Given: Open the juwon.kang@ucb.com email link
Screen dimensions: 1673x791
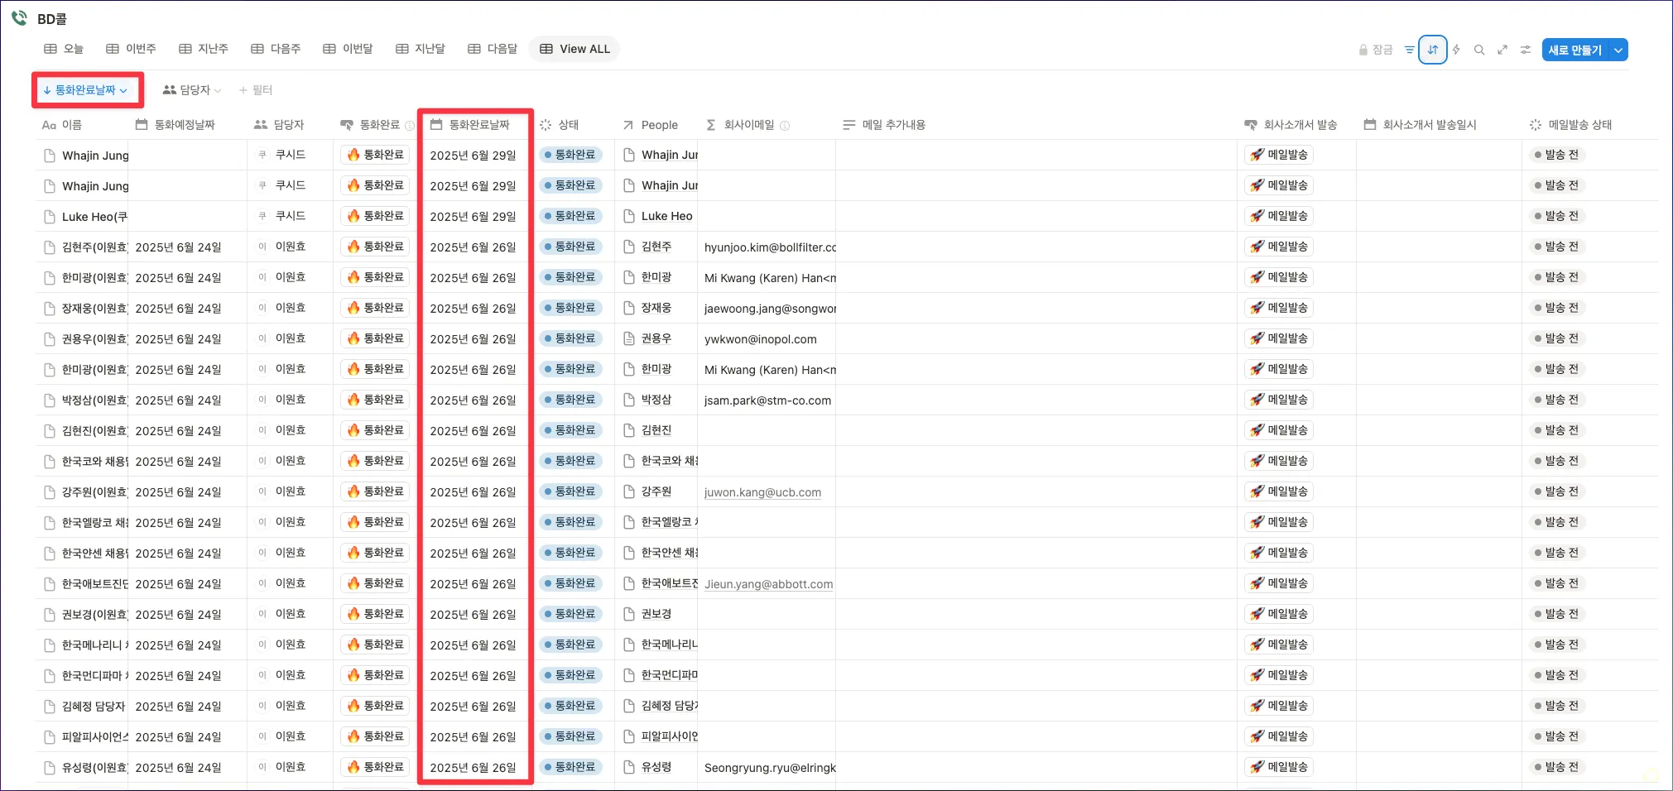Looking at the screenshot, I should [x=762, y=492].
